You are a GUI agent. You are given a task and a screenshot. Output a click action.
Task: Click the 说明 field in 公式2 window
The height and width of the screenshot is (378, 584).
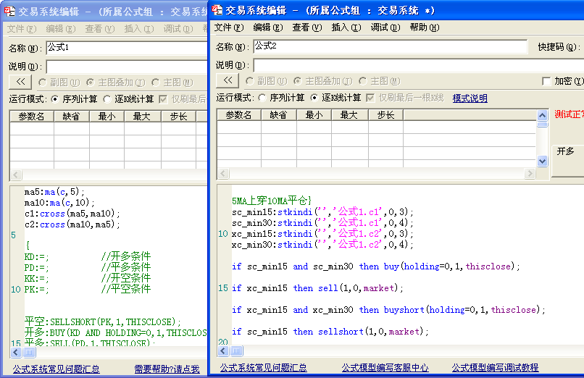click(x=419, y=65)
